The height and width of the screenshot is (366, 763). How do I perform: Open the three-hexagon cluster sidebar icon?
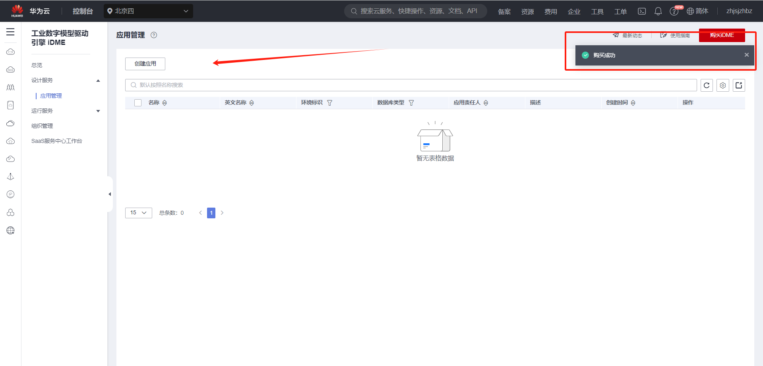point(11,212)
